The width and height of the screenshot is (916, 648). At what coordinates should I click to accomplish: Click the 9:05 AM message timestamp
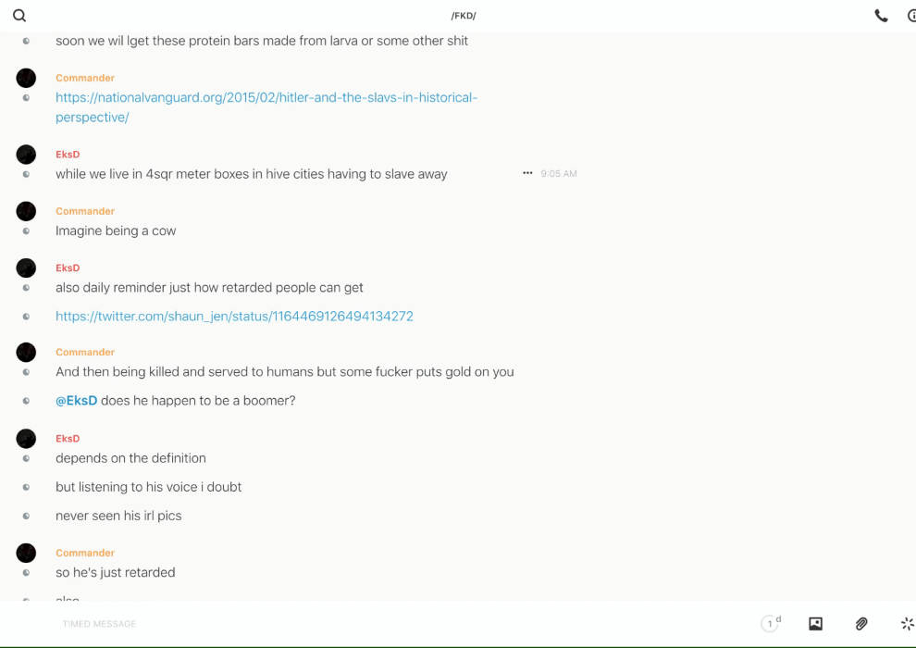pos(559,174)
